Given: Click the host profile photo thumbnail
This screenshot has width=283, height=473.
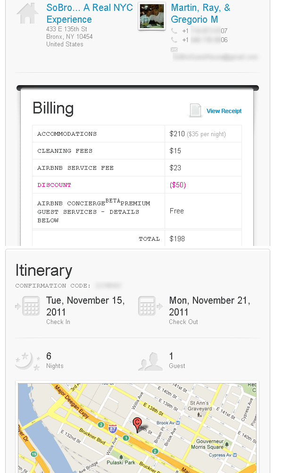Looking at the screenshot, I should point(152,16).
